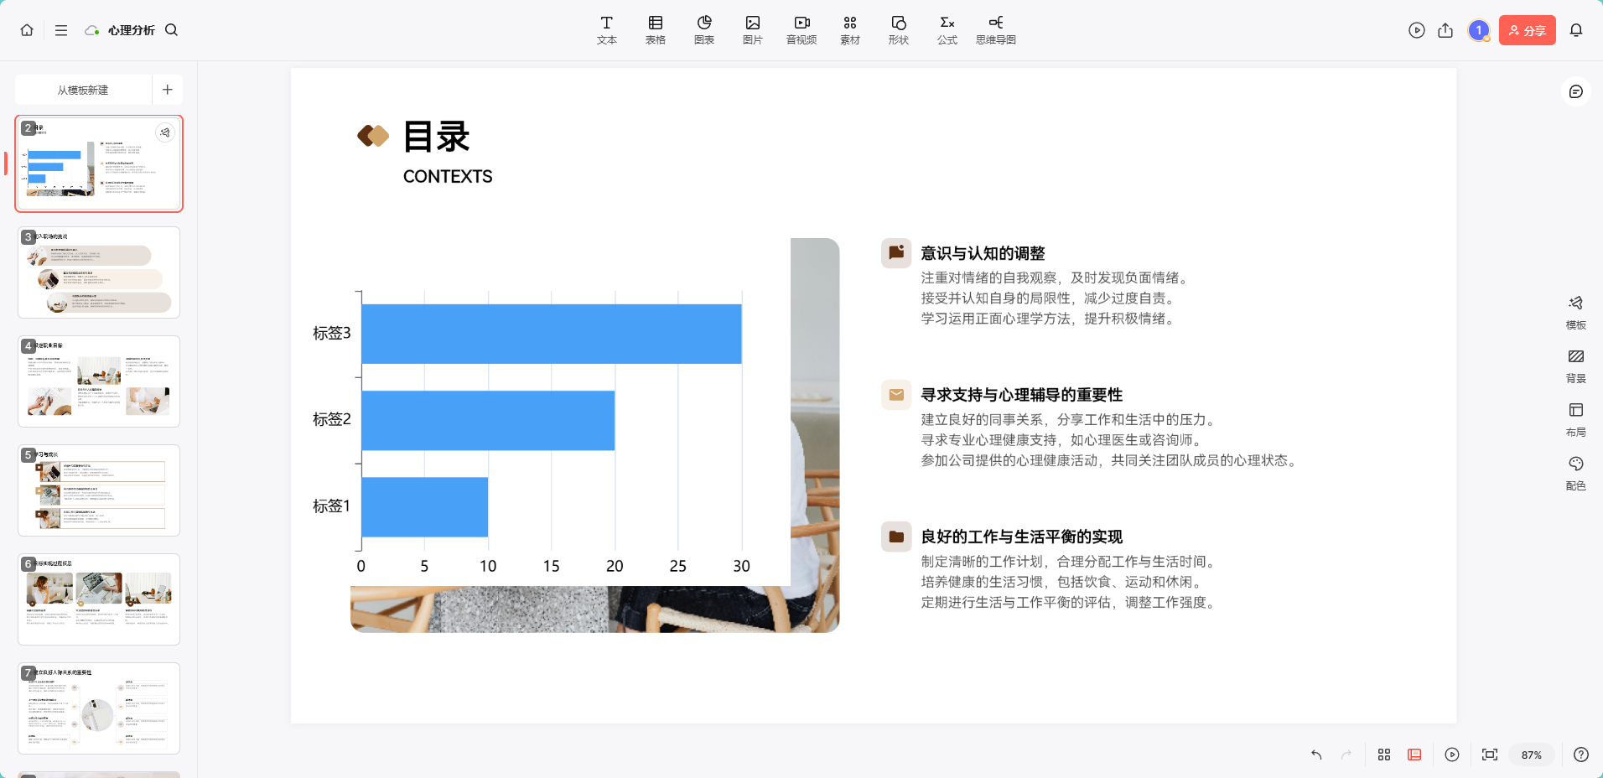Click chart axis label 30
1603x778 pixels.
click(x=741, y=566)
